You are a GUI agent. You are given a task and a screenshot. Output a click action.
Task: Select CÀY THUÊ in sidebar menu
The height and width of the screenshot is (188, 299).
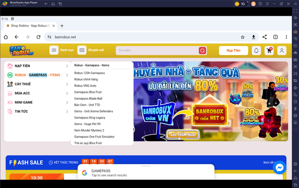point(23,84)
